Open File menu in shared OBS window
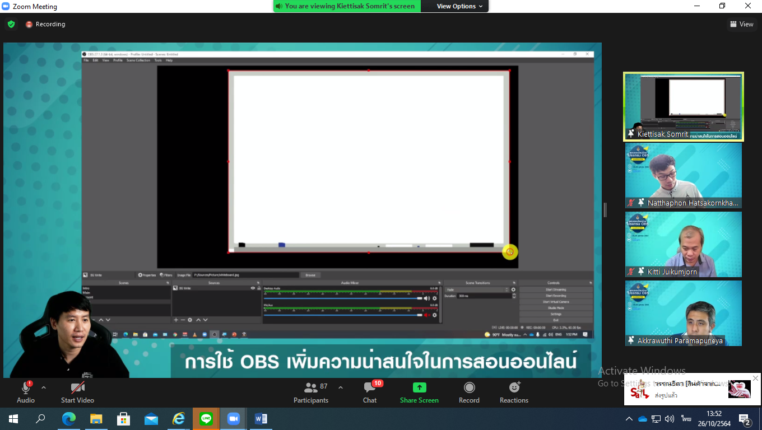The width and height of the screenshot is (762, 430). 86,60
